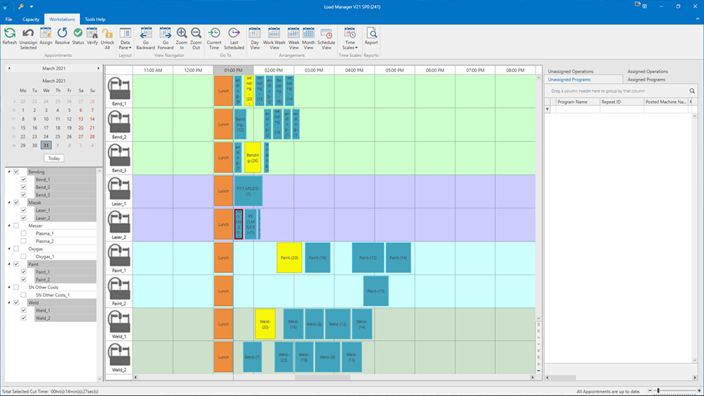Open the File menu

(x=9, y=19)
